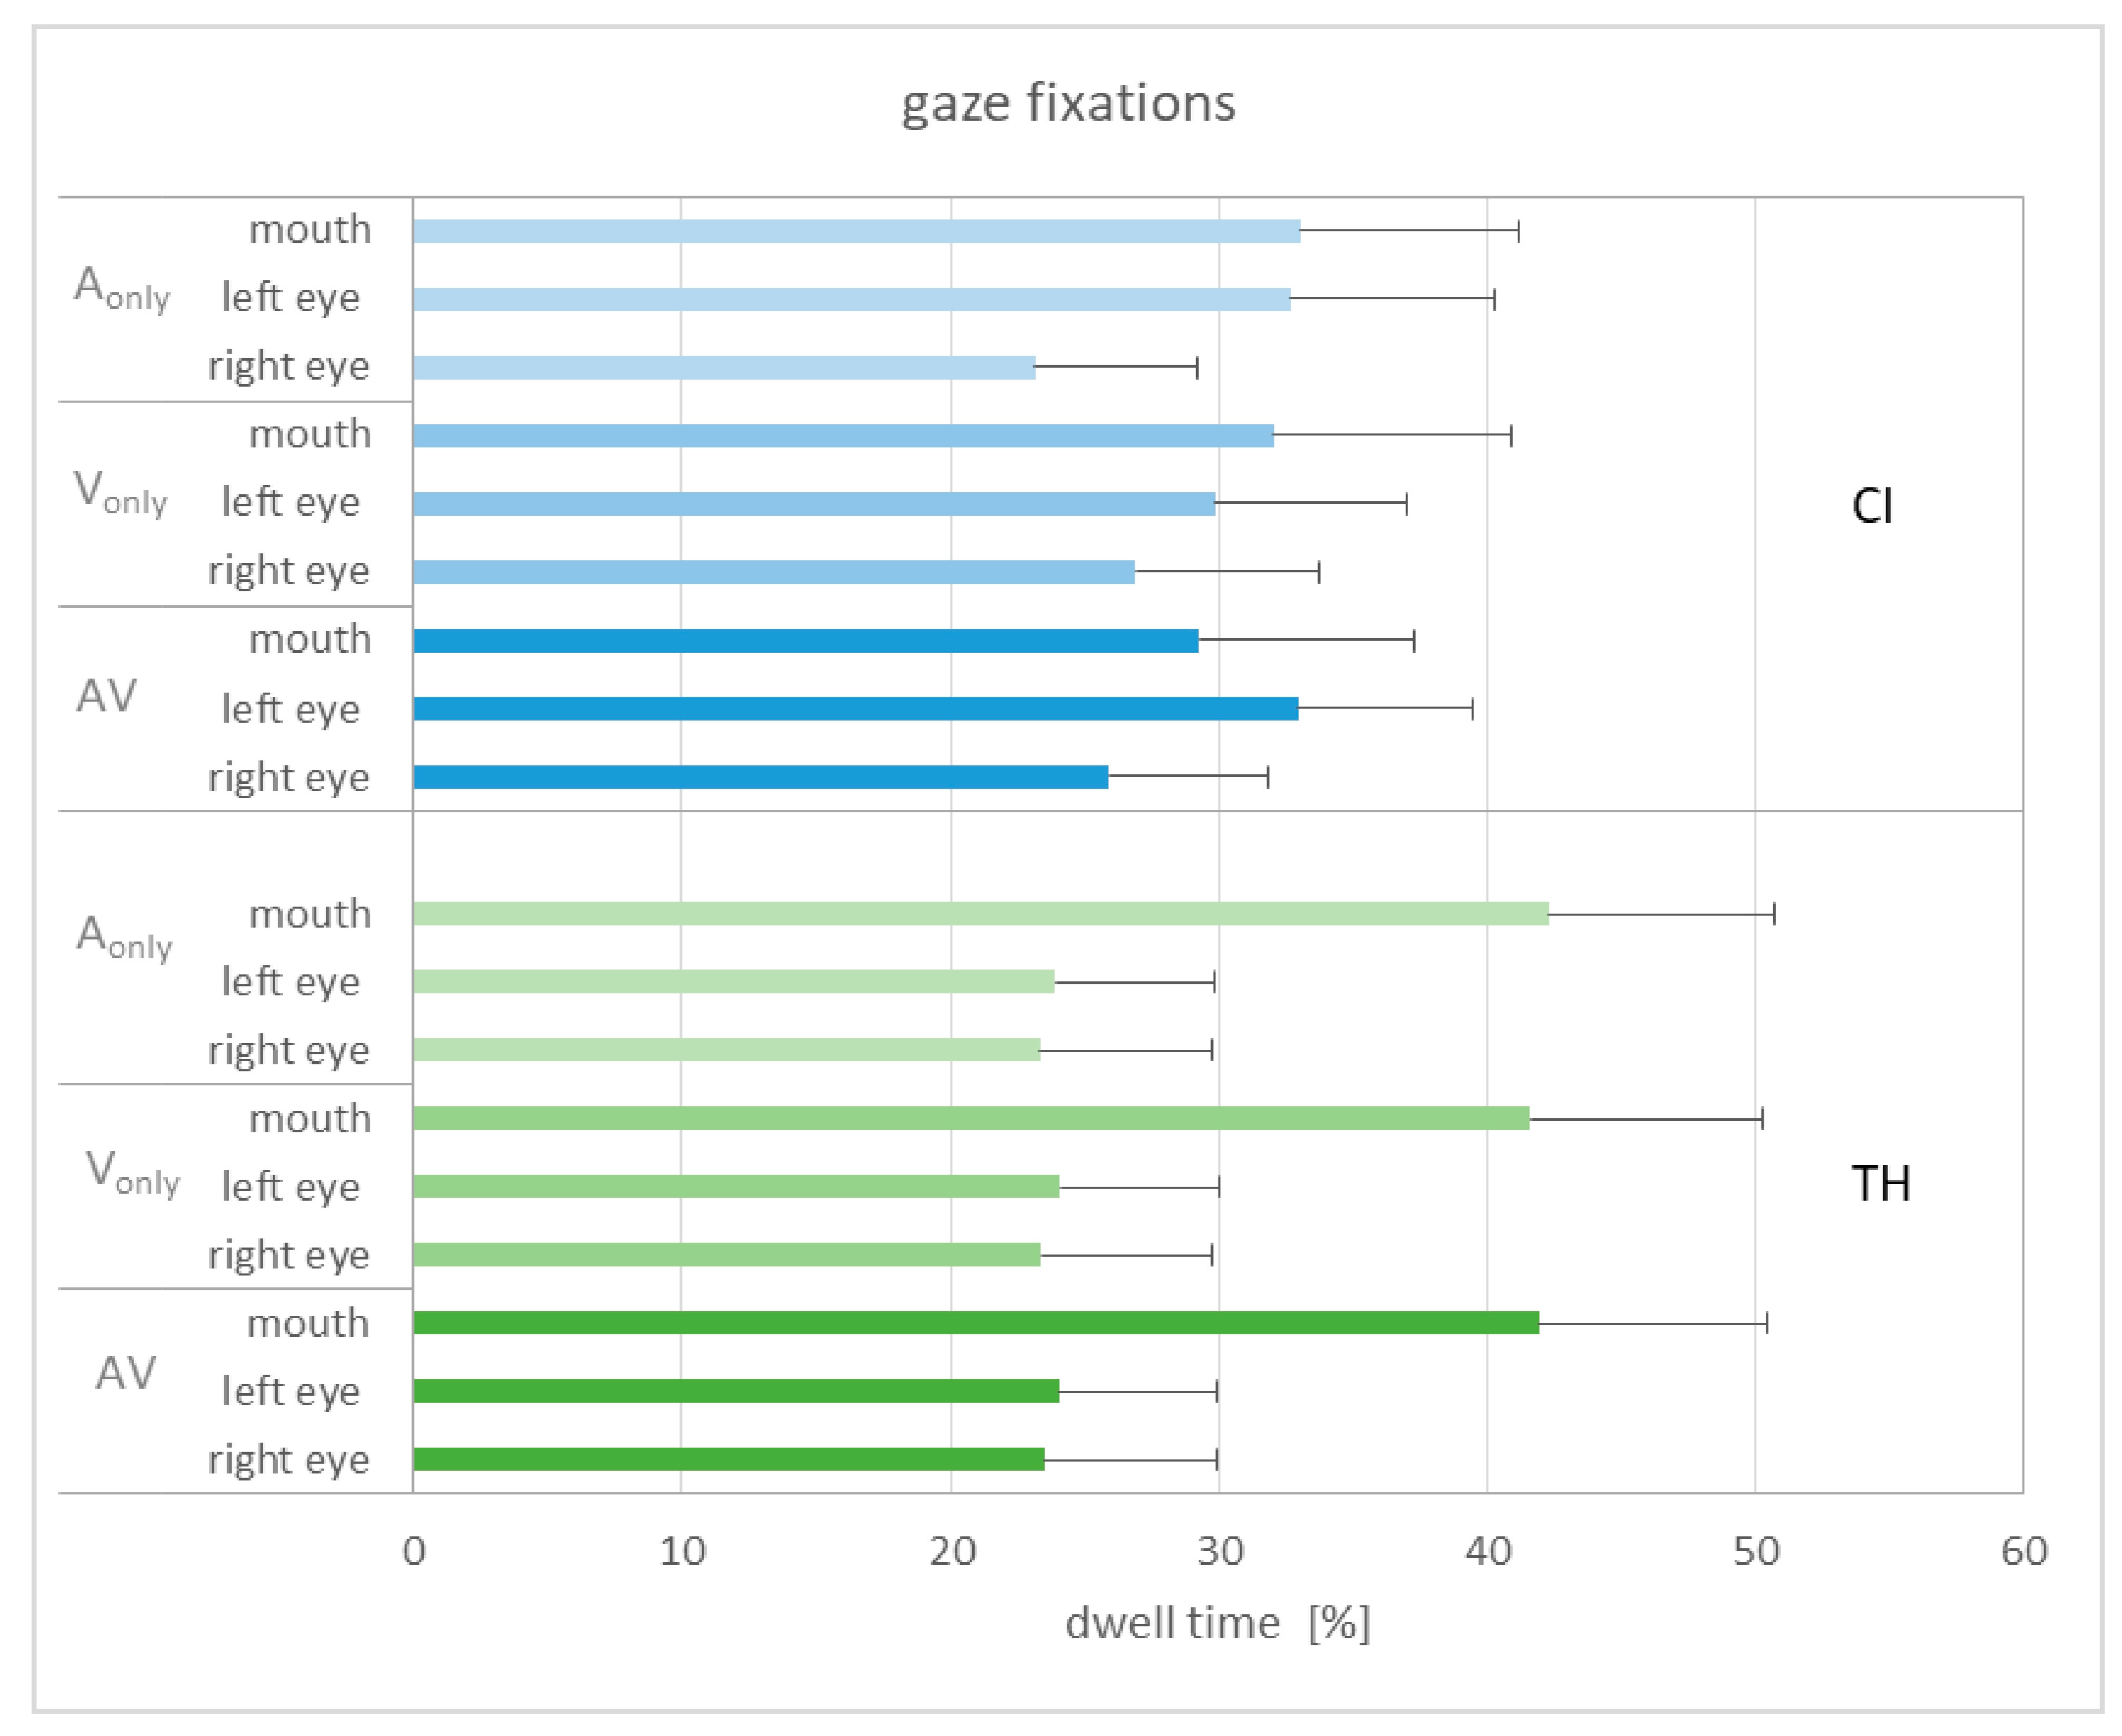
Task: Click the 'AV' condition label in the CI group
Action: 106,696
